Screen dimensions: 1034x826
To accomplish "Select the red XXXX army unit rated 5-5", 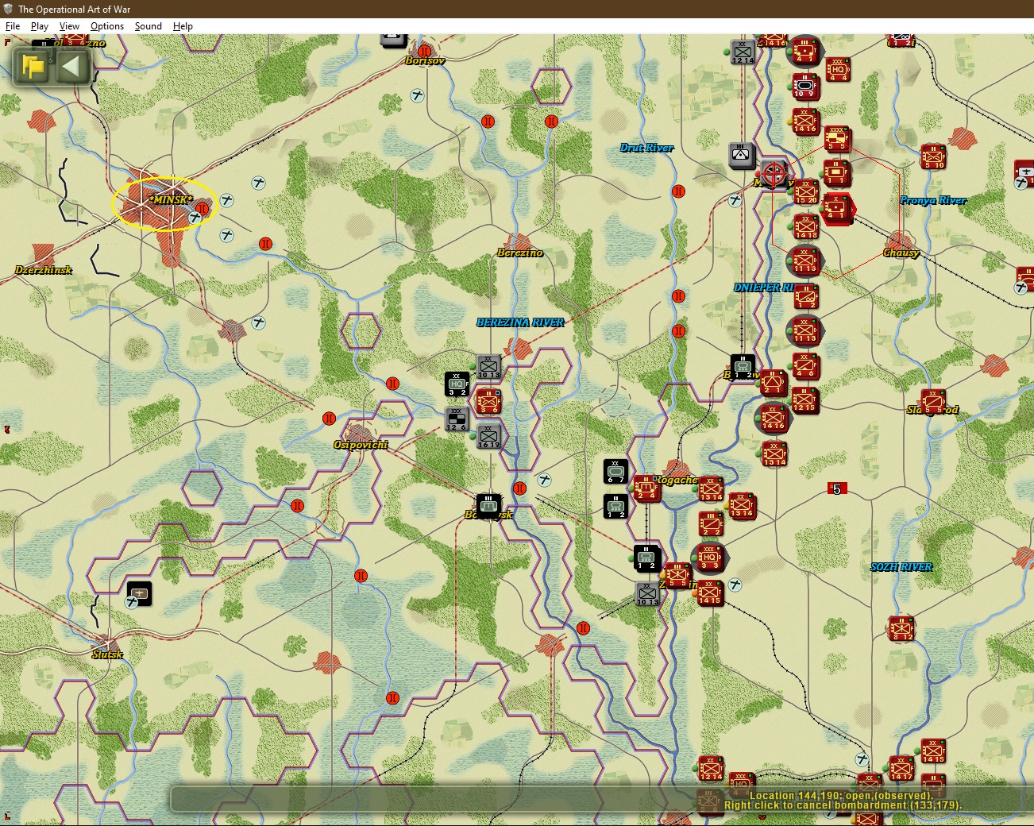I will [837, 138].
